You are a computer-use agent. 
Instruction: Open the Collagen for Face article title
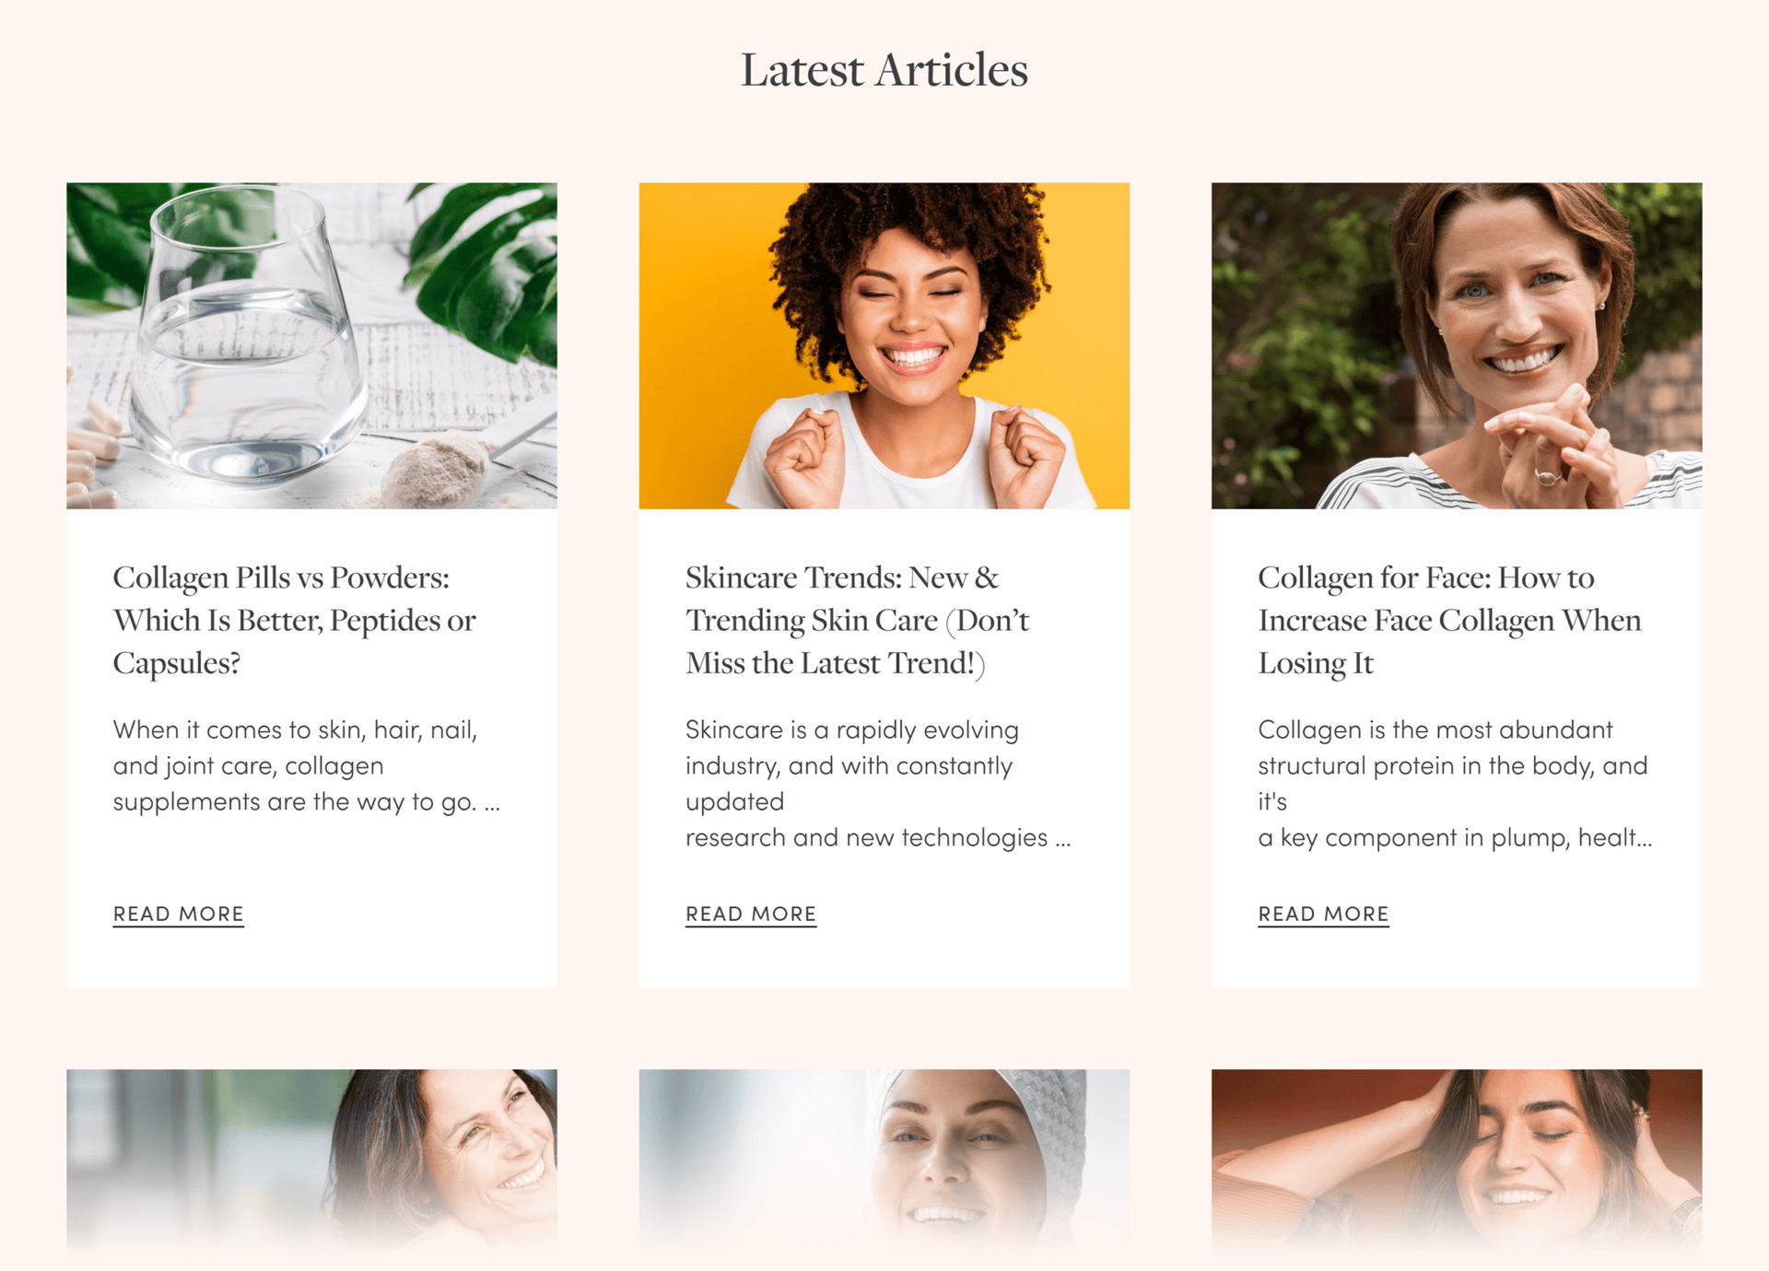tap(1449, 620)
